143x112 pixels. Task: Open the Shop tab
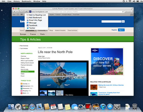(51, 31)
